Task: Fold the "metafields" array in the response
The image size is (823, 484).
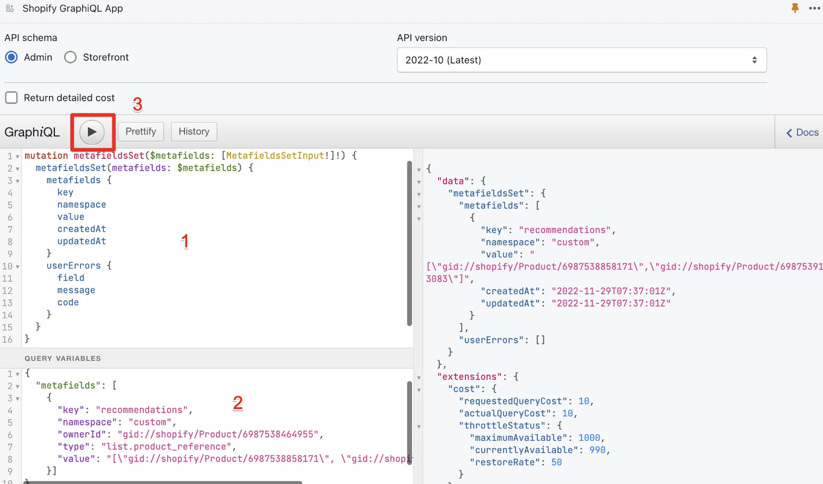Action: point(419,207)
